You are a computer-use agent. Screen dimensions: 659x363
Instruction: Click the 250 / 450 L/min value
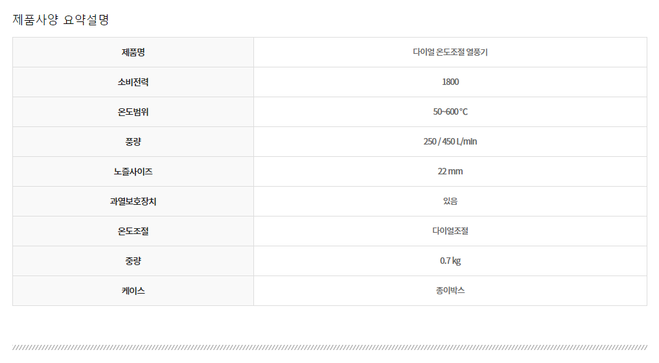pos(450,142)
